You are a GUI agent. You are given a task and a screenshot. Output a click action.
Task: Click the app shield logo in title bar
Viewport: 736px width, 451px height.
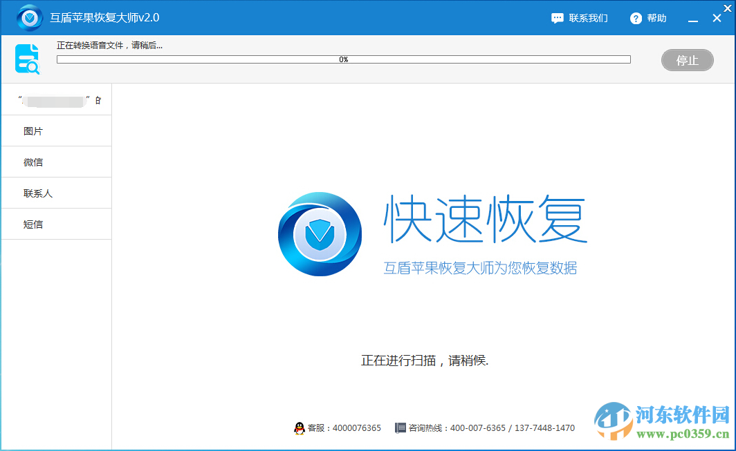29,17
